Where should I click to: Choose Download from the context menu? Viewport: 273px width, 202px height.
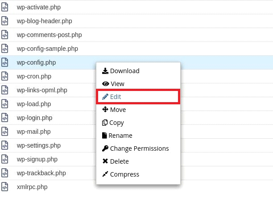[x=124, y=71]
